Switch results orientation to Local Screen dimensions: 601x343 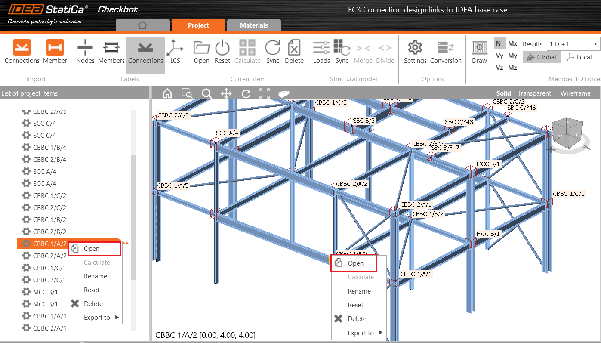point(579,56)
